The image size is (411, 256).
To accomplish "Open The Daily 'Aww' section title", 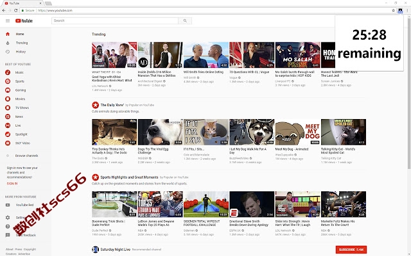I will click(112, 105).
